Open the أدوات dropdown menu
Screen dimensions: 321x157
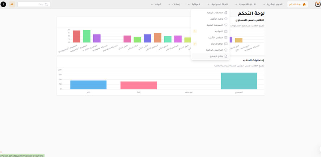(157, 4)
